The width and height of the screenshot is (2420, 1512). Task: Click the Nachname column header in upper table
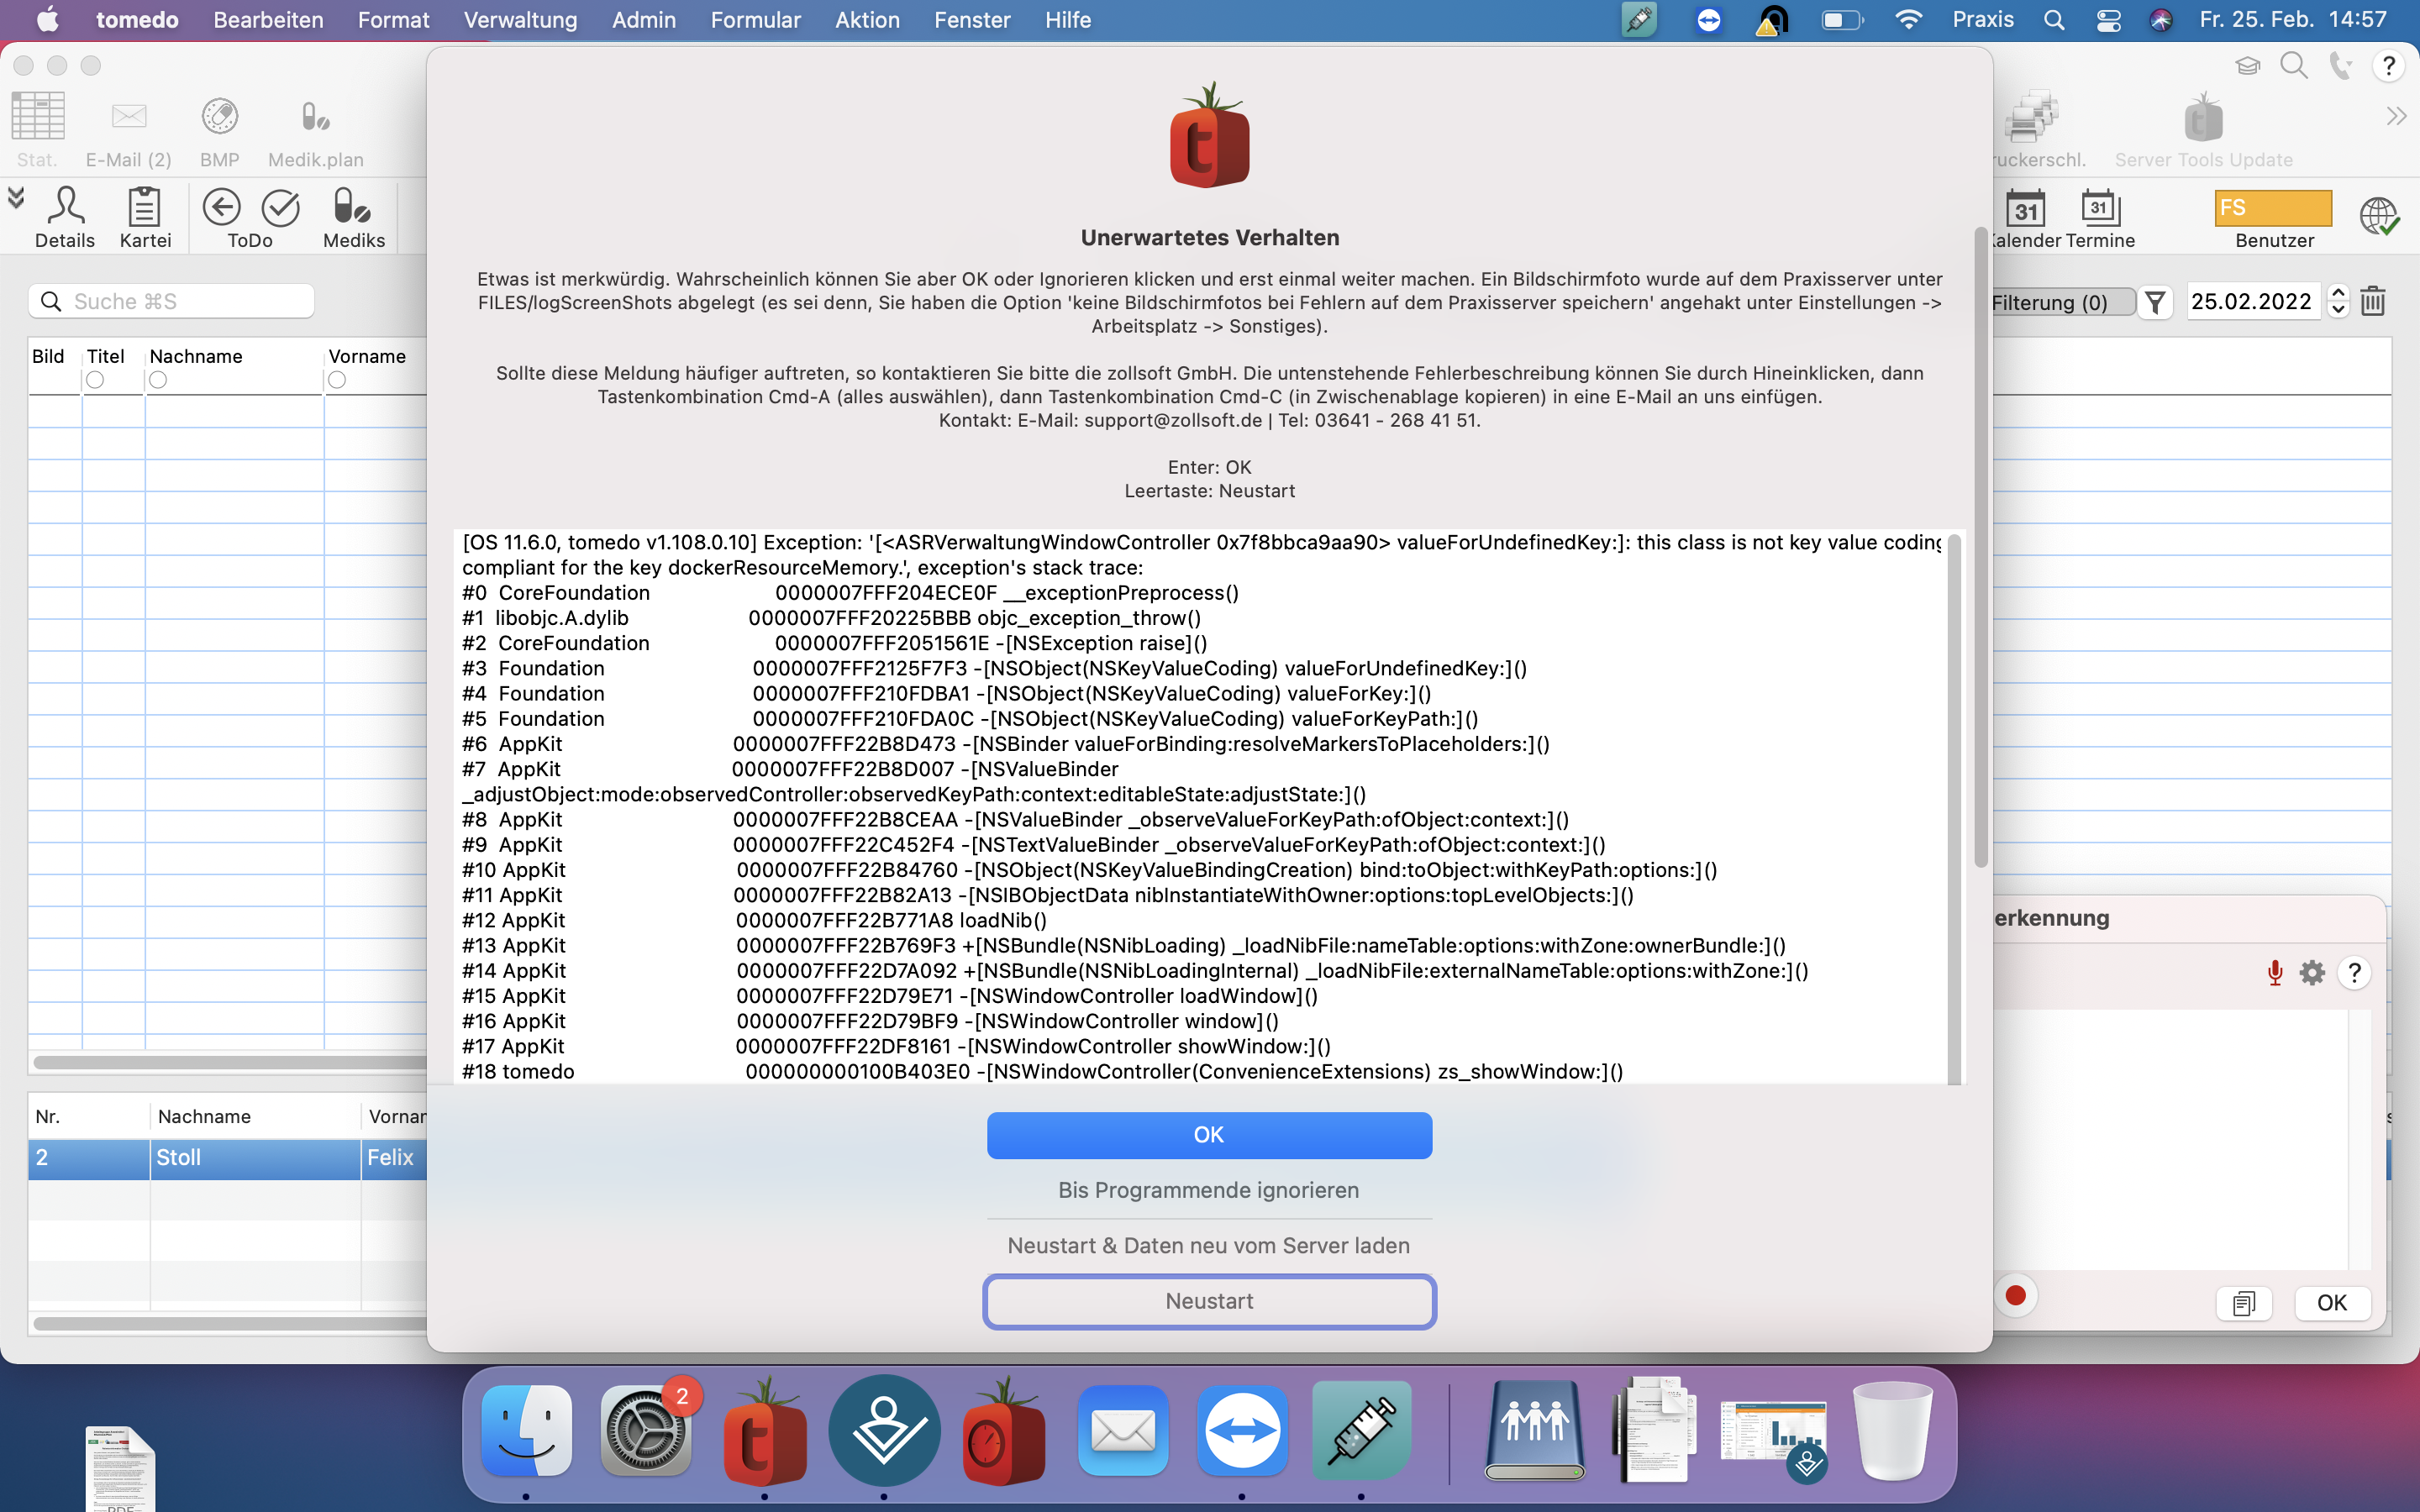point(196,357)
